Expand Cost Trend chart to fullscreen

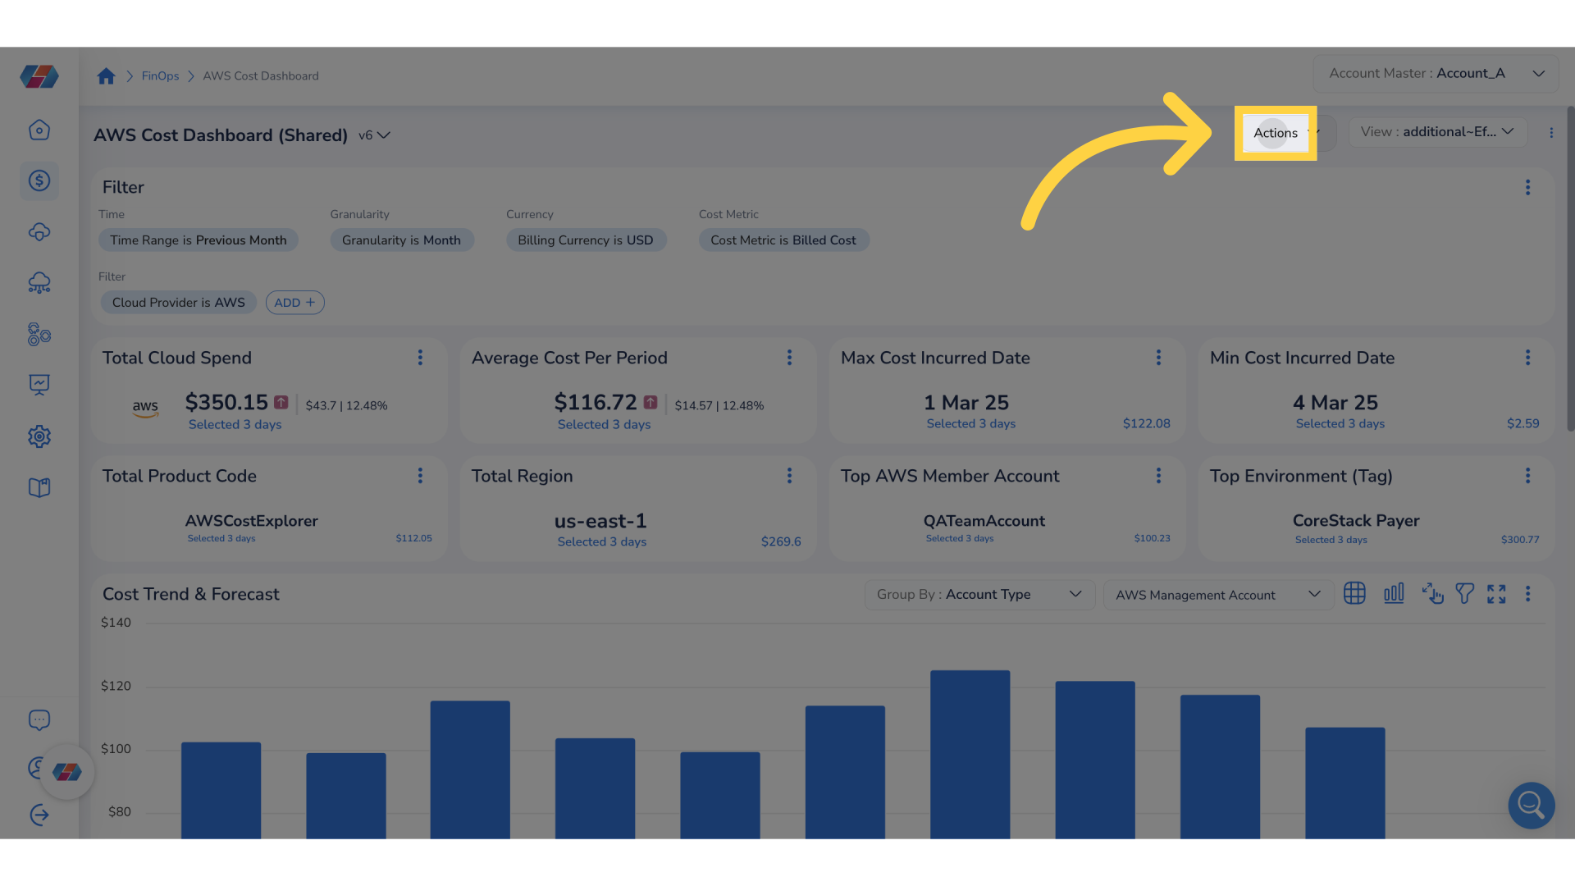(x=1496, y=593)
